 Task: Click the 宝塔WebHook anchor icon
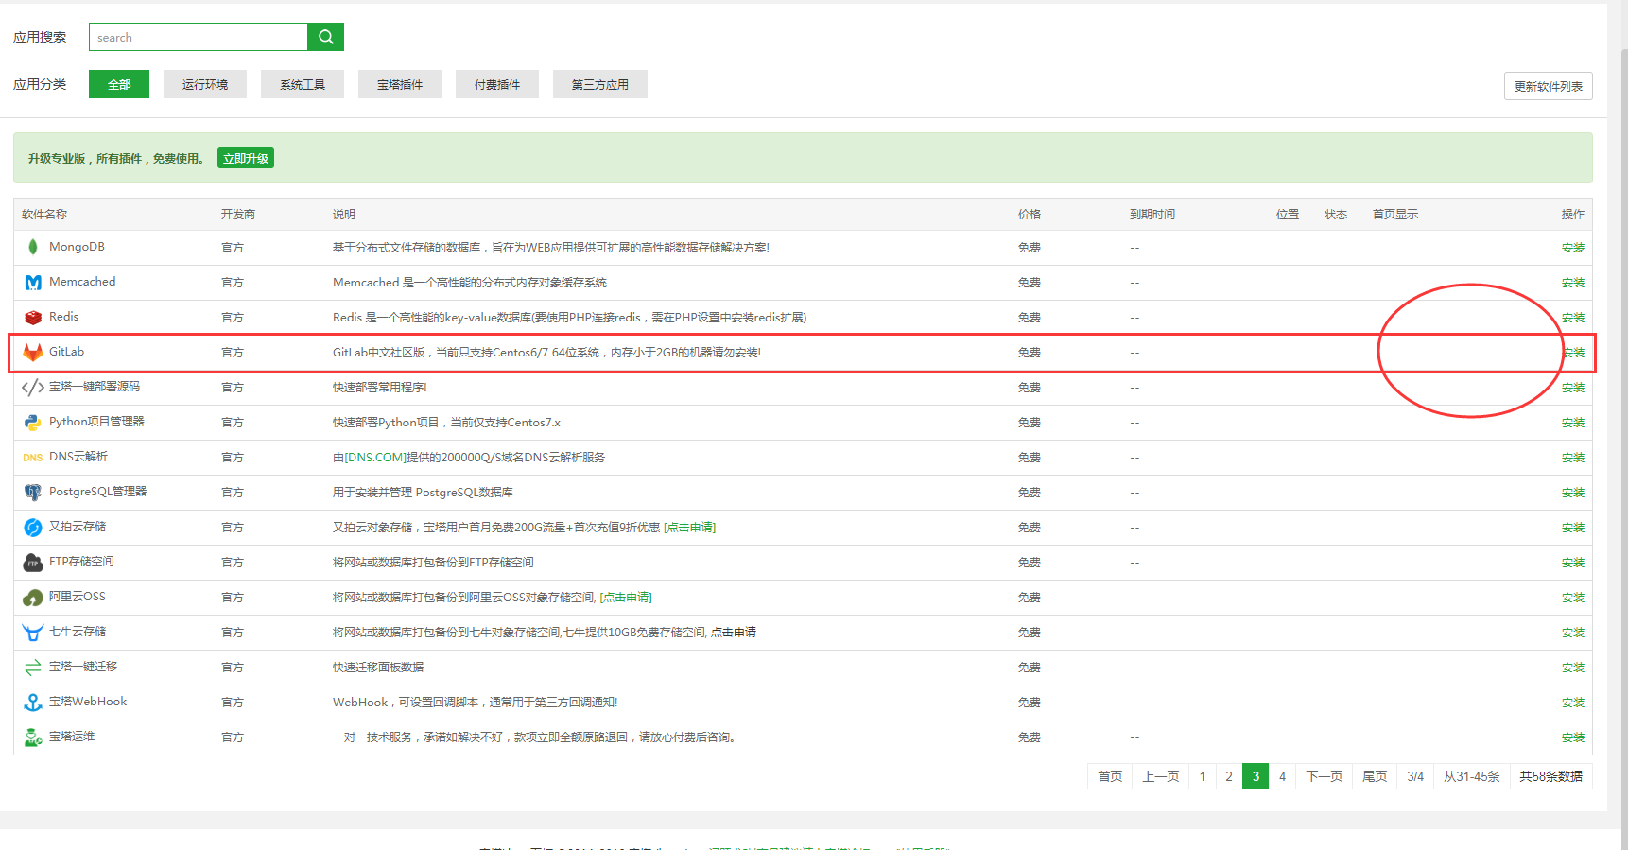tap(33, 703)
